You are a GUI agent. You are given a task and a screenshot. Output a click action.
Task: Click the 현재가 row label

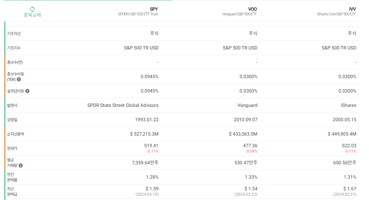coord(12,149)
